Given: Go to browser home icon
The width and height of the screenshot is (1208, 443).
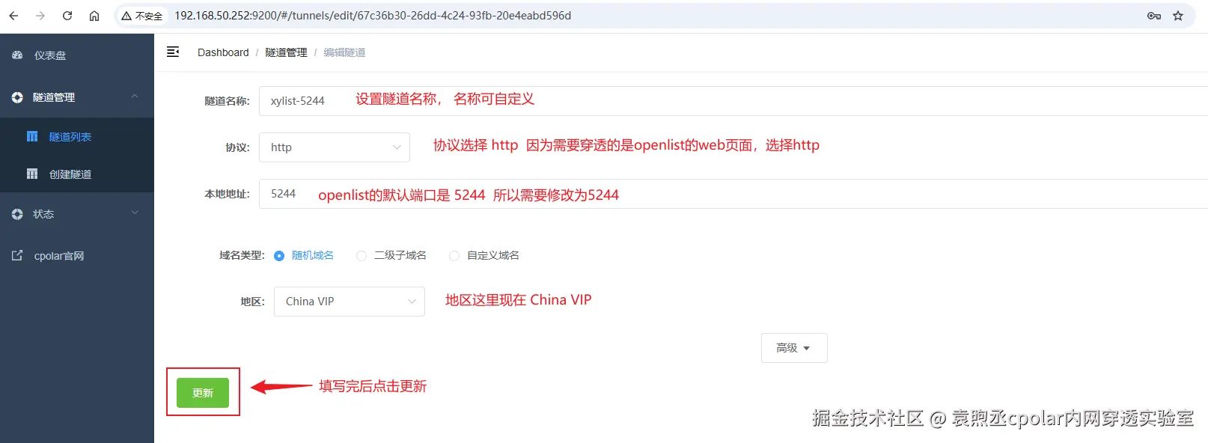Looking at the screenshot, I should pos(94,16).
